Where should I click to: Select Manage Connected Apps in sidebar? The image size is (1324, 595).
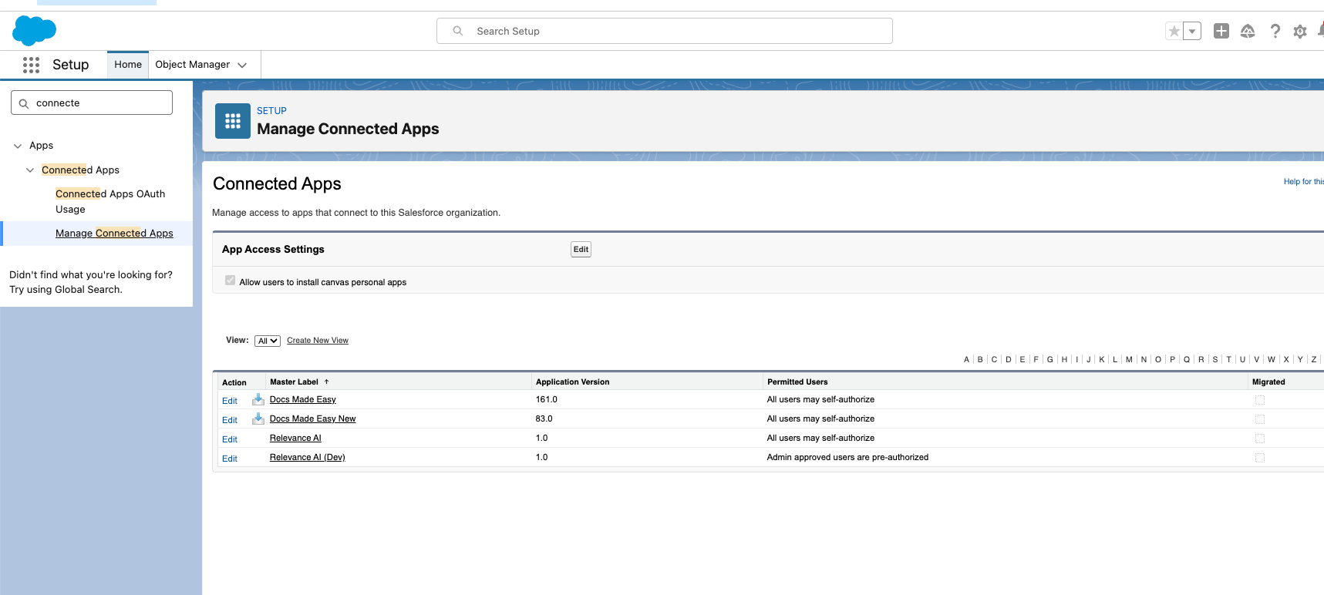click(114, 234)
